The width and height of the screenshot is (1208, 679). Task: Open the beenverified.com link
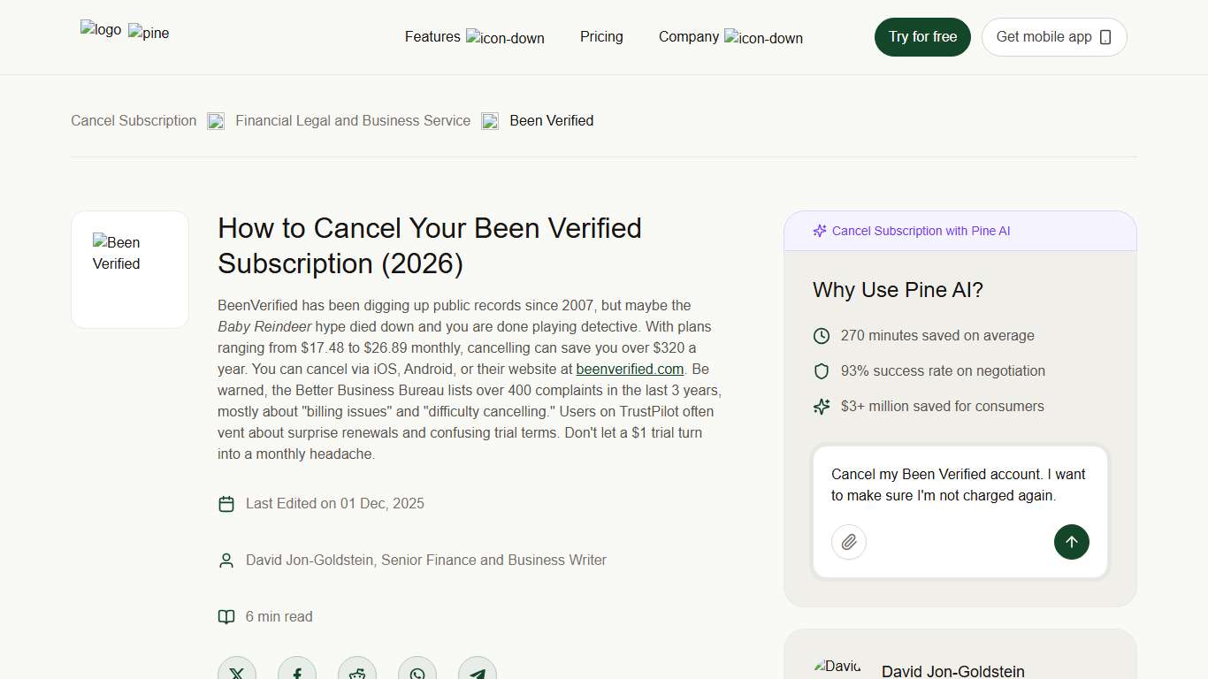(x=629, y=369)
